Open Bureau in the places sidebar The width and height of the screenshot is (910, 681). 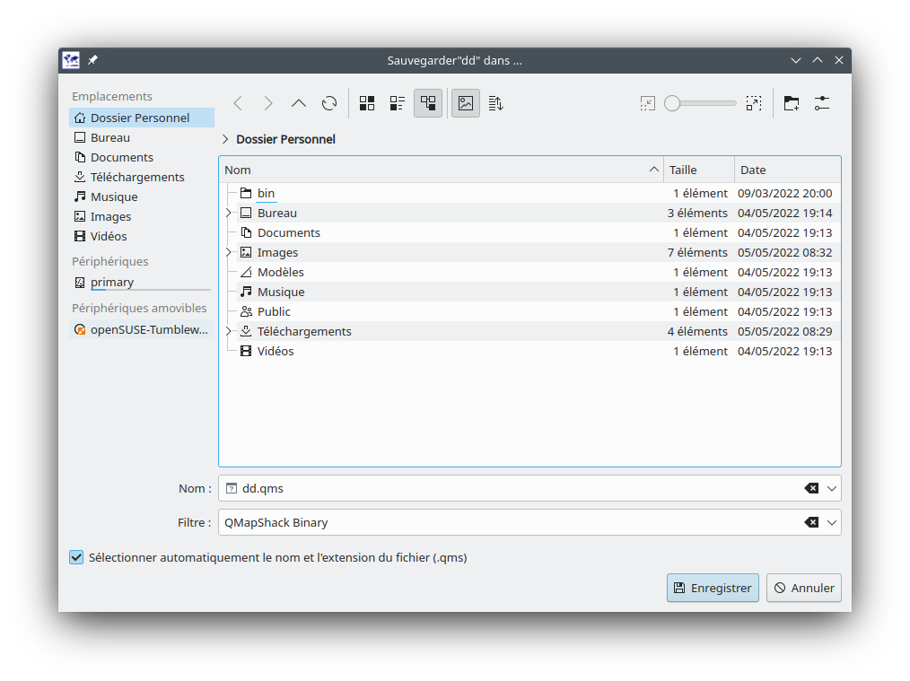(x=142, y=137)
